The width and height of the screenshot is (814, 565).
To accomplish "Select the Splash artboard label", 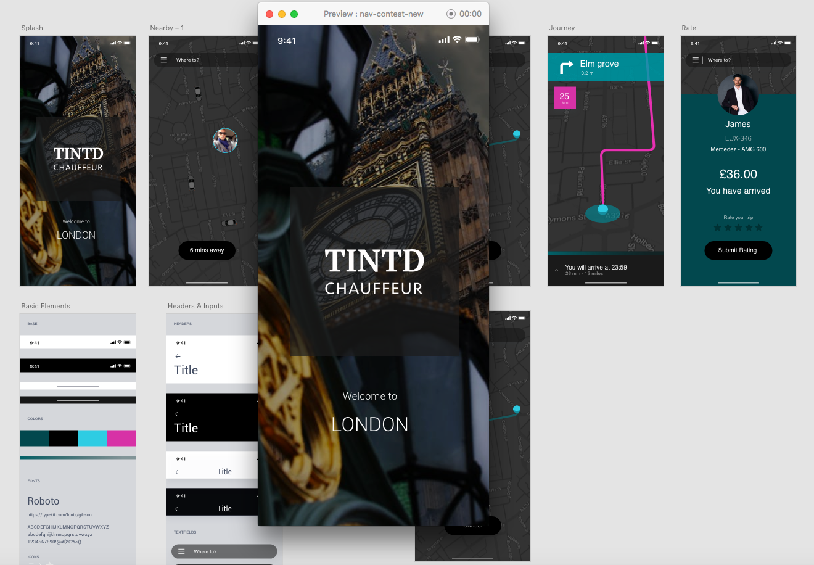I will click(x=32, y=28).
